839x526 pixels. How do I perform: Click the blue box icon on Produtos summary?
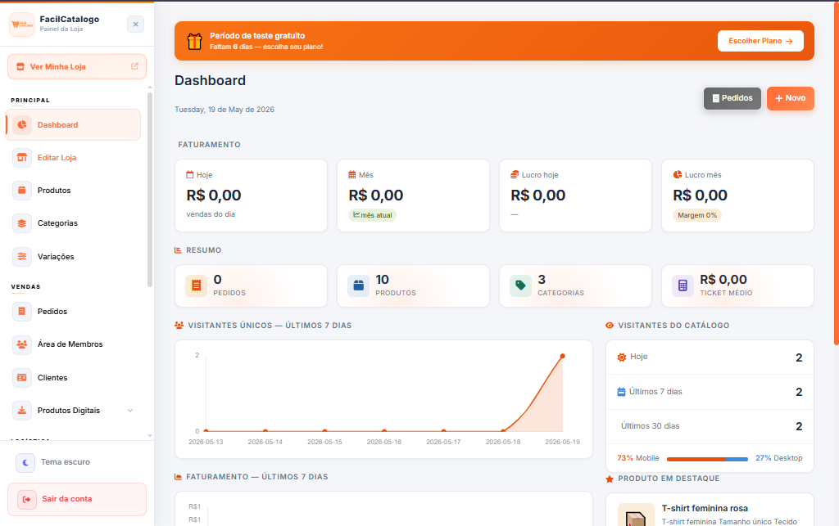(x=359, y=285)
